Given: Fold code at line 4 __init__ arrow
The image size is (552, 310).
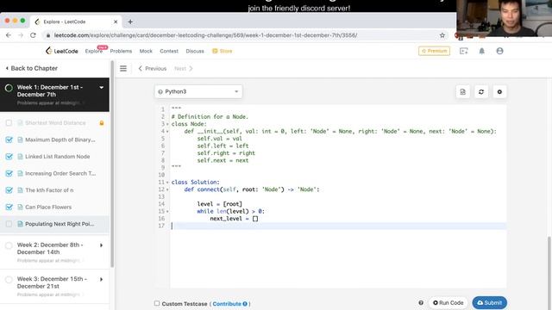Looking at the screenshot, I should (167, 132).
